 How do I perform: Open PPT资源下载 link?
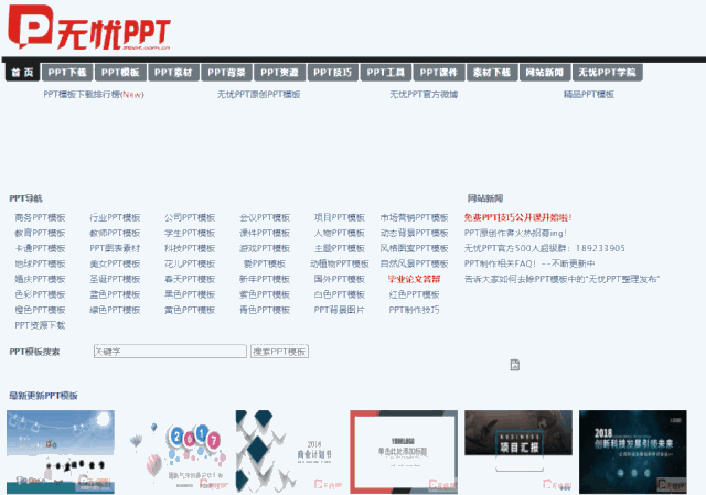pos(40,325)
